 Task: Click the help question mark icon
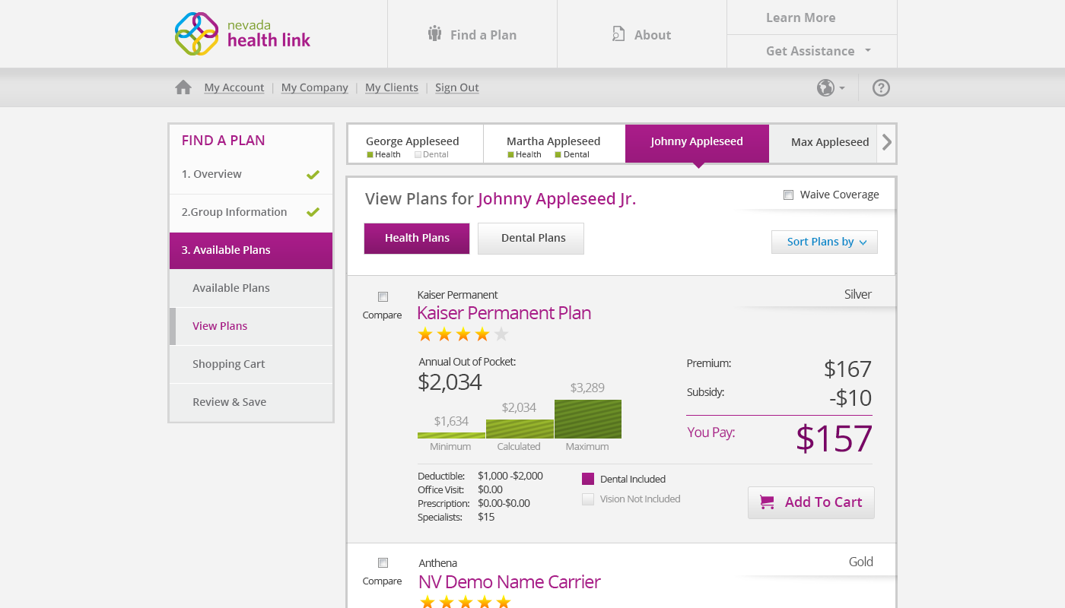pyautogui.click(x=881, y=88)
